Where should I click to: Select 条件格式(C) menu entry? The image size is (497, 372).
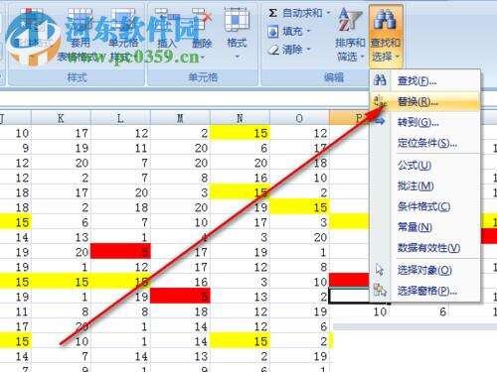click(x=425, y=206)
